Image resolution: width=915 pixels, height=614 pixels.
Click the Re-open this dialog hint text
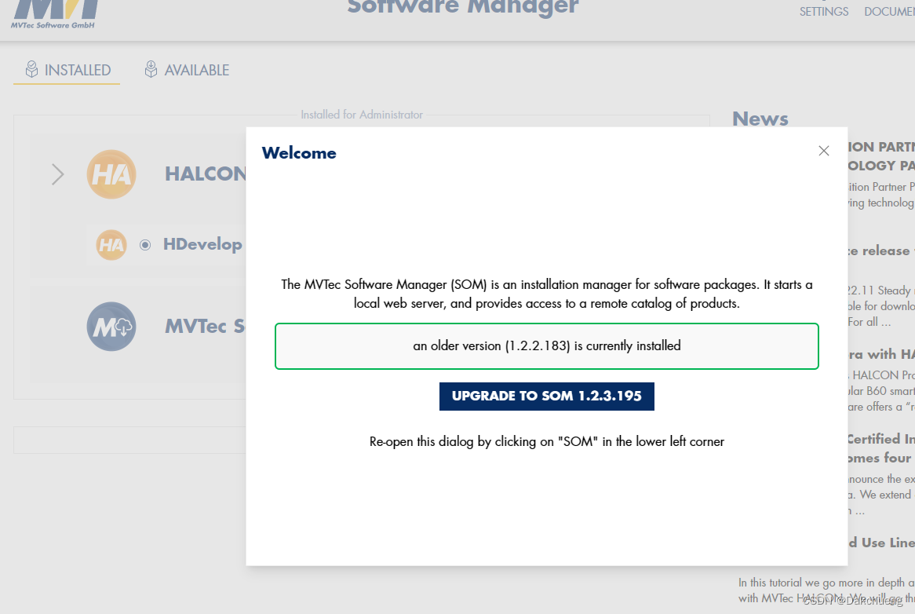click(547, 442)
